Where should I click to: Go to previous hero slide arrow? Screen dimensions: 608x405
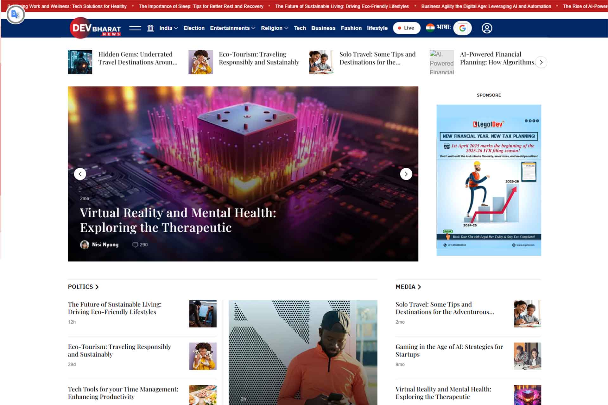pos(80,174)
